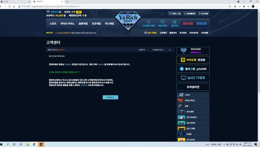Select 토큰 룰렛 in sidebar list
260x147 pixels.
(x=193, y=112)
